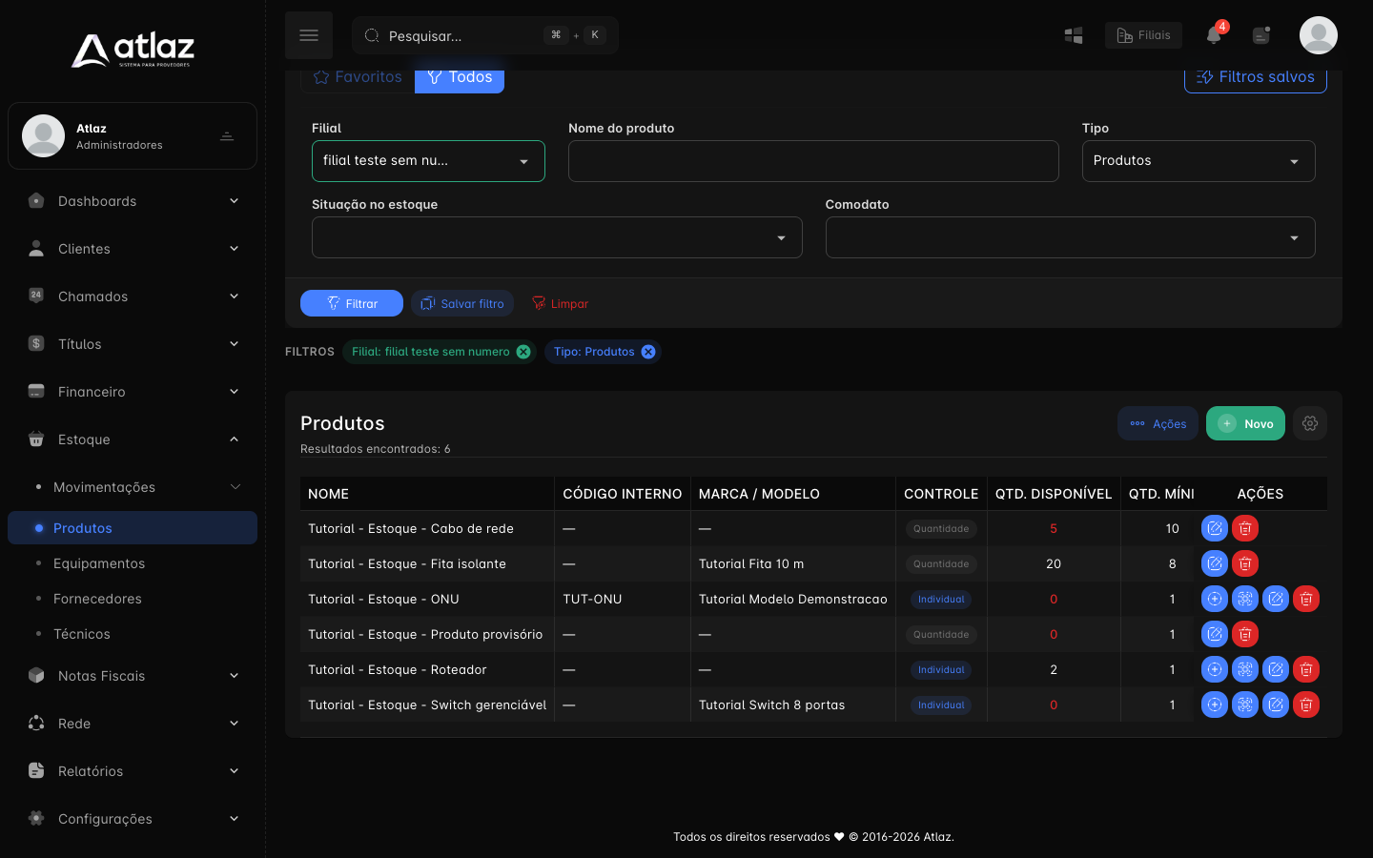Go to Equipamentos in the sidebar
This screenshot has width=1373, height=858.
[x=99, y=563]
